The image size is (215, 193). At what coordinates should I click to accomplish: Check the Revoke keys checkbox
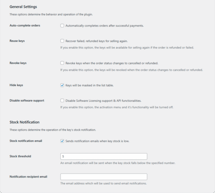[62, 63]
